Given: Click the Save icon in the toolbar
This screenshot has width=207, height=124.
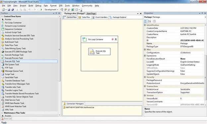Looking at the screenshot, I should click(x=9, y=10).
